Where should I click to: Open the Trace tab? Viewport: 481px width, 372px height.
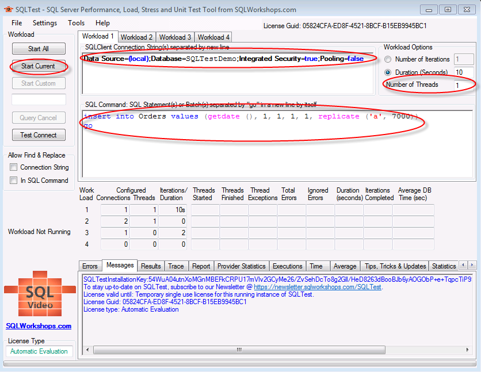(176, 266)
